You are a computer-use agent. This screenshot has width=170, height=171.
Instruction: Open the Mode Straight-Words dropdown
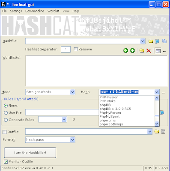point(72,92)
